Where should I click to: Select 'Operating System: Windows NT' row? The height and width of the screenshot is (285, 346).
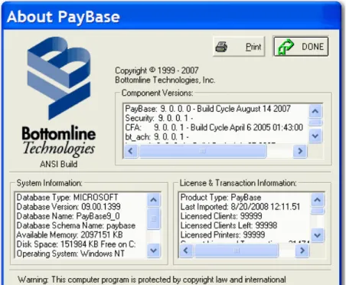(70, 254)
